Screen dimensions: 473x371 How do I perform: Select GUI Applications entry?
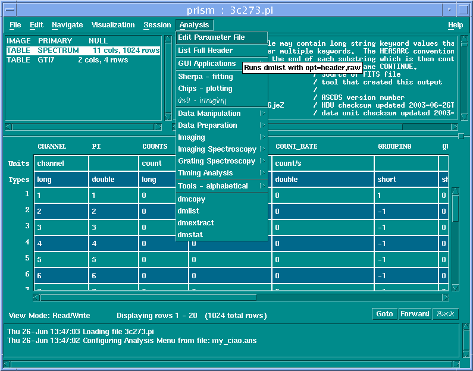(x=209, y=64)
